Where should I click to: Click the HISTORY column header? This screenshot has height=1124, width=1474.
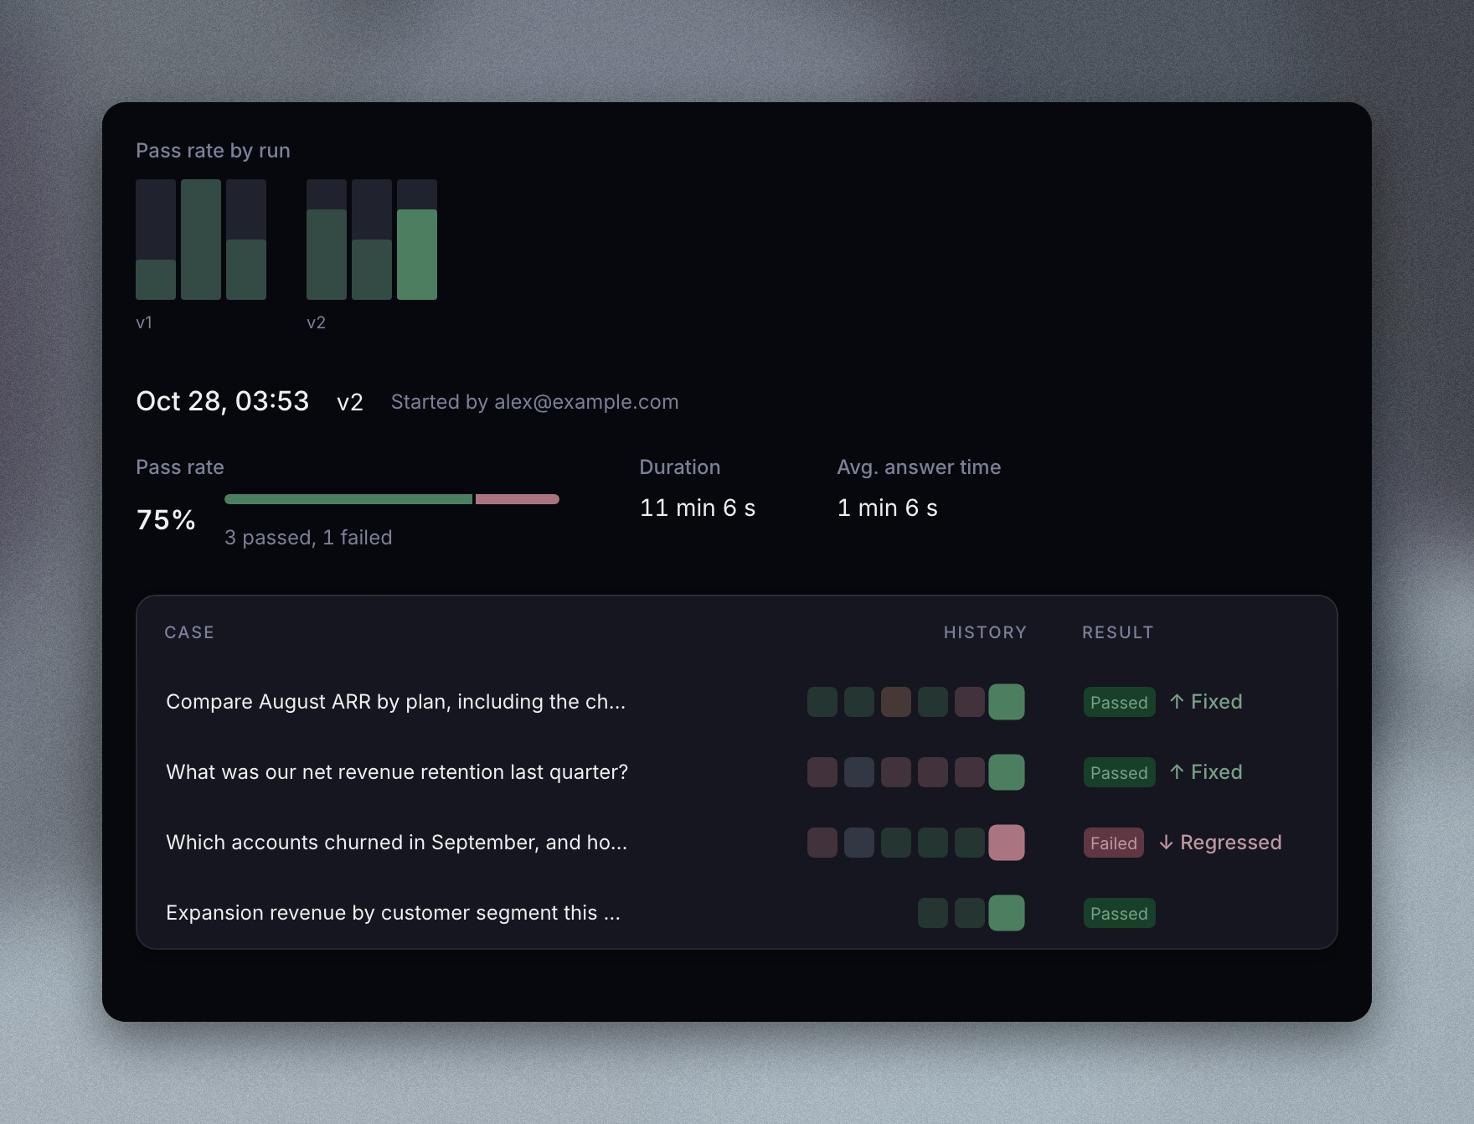(x=985, y=632)
